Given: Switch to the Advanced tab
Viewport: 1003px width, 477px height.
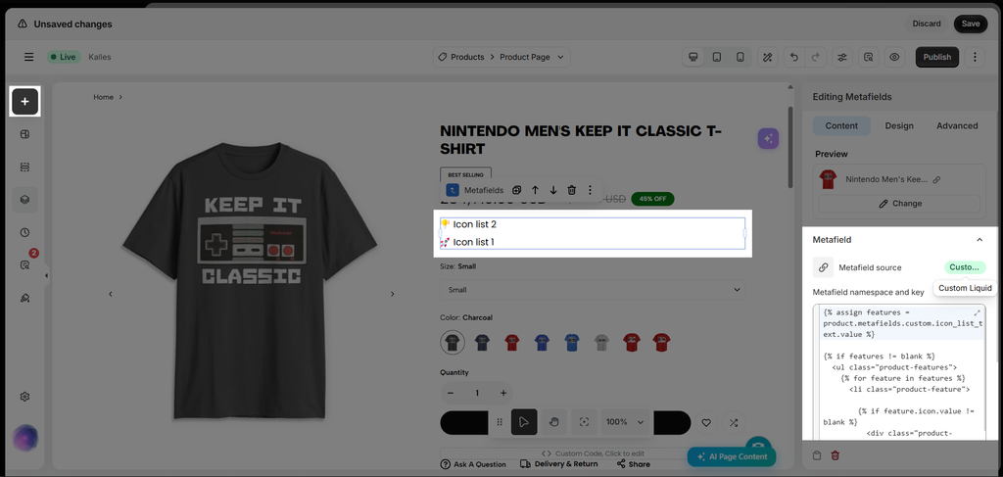Looking at the screenshot, I should 957,126.
